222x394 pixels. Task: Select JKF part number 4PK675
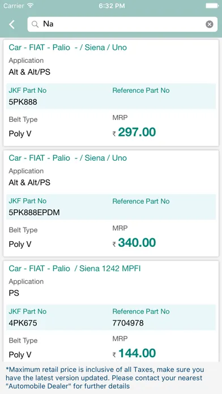pyautogui.click(x=23, y=323)
